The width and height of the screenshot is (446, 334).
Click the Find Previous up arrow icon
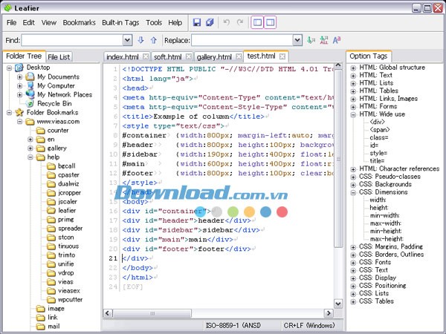point(153,40)
